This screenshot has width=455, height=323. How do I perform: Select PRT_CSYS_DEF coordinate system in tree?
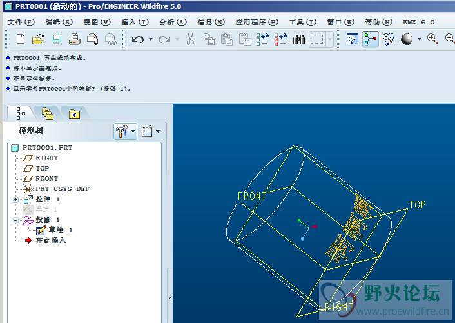(56, 189)
